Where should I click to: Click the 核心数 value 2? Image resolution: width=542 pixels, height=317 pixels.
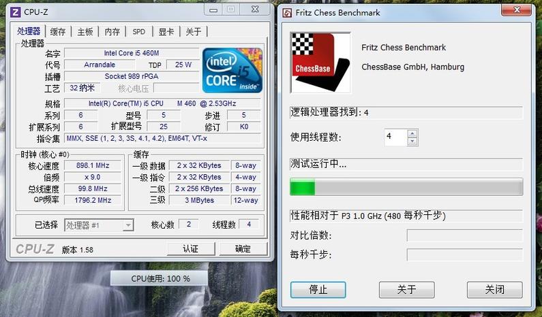click(189, 224)
